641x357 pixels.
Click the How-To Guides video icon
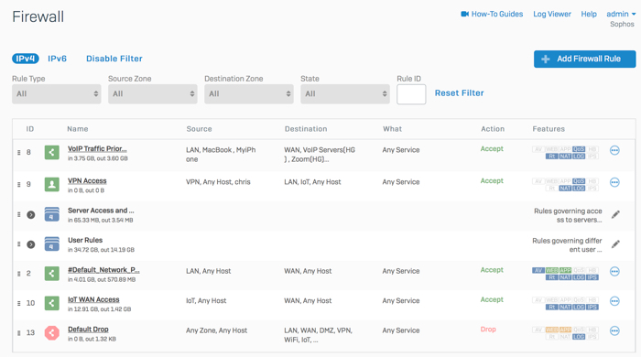coord(465,14)
